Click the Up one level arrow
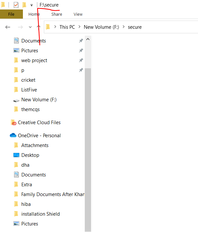198x232 pixels. tap(39, 27)
